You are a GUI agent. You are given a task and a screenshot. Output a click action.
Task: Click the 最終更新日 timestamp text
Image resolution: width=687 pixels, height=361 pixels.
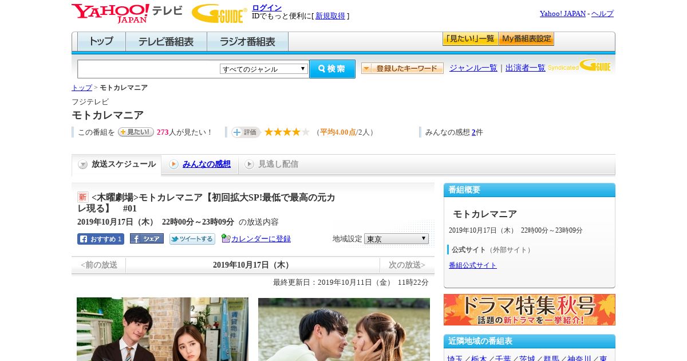(x=351, y=282)
